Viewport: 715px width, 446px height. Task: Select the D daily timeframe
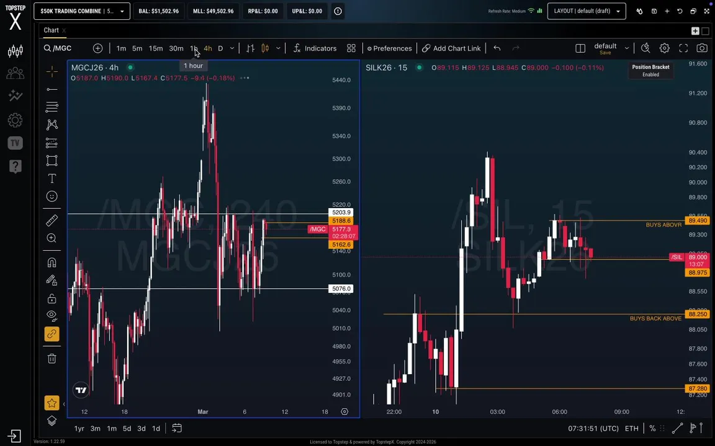(221, 48)
